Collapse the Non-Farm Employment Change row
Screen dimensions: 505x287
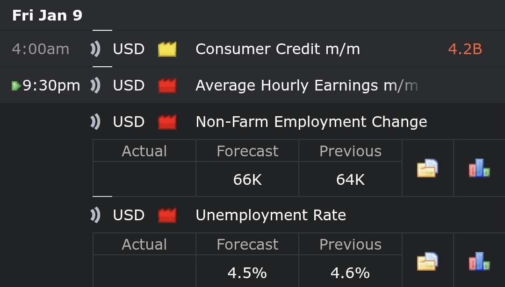311,122
